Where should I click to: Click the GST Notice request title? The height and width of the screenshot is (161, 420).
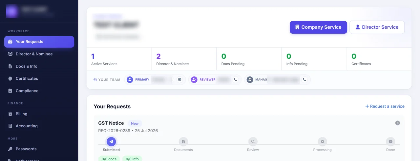click(111, 123)
